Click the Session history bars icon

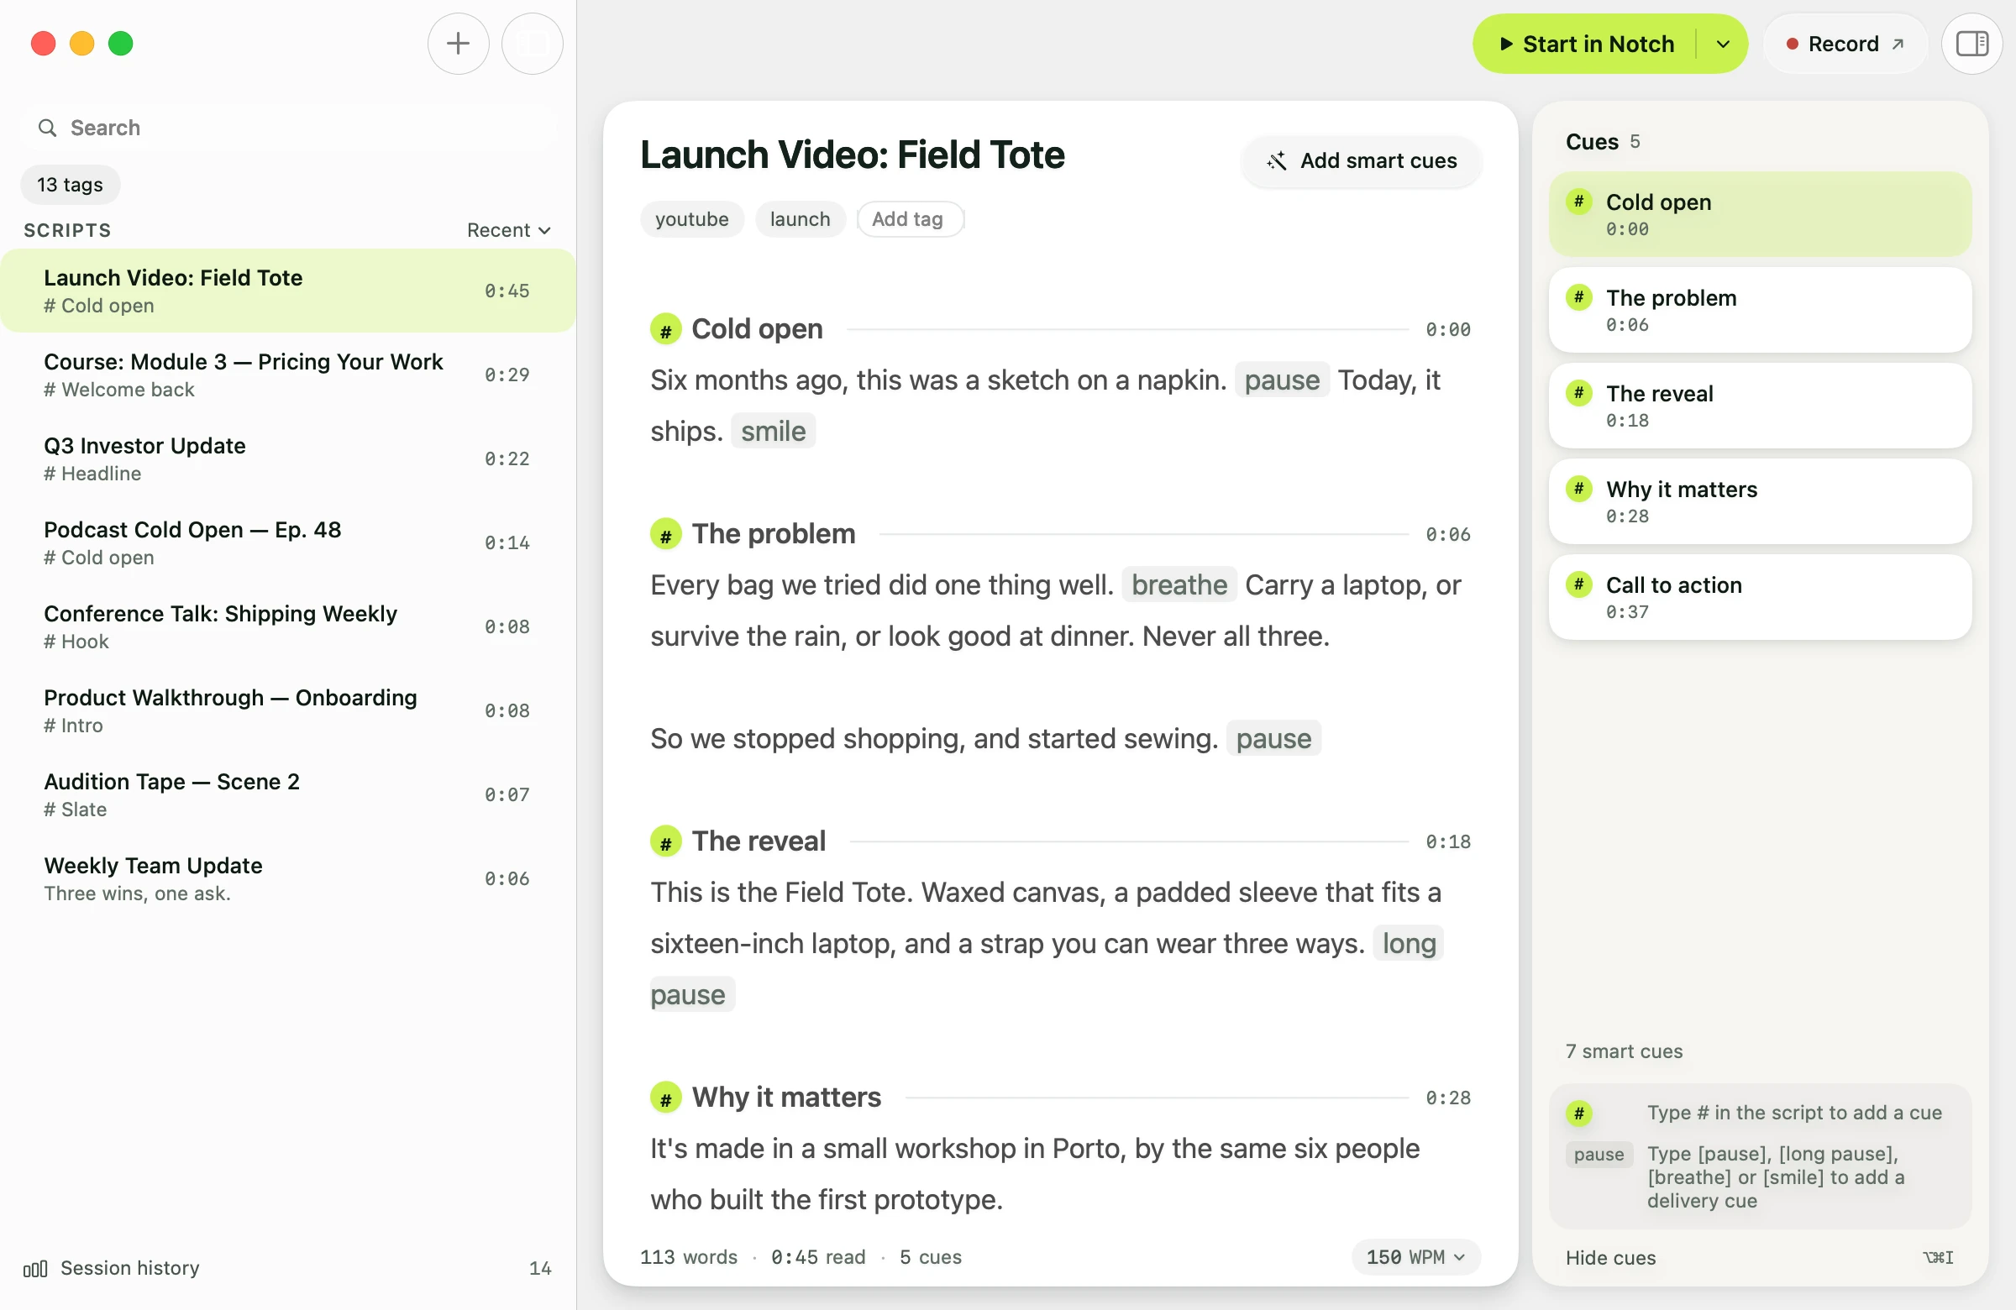[34, 1269]
